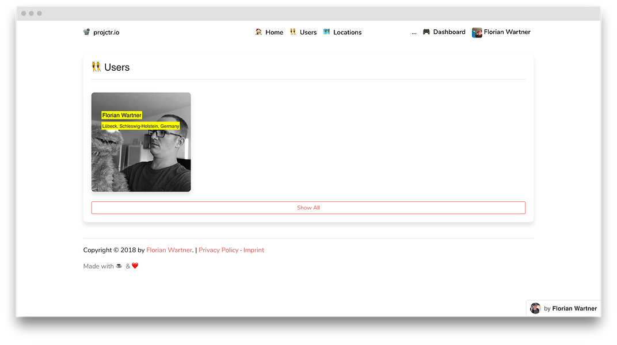Viewport: 617px width, 345px height.
Task: Click the round avatar in the by-badge
Action: click(x=535, y=308)
